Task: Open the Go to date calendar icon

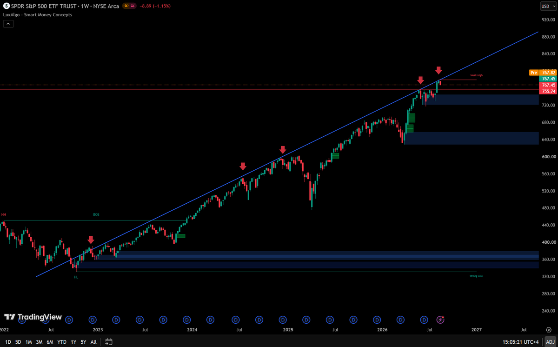Action: [108, 342]
